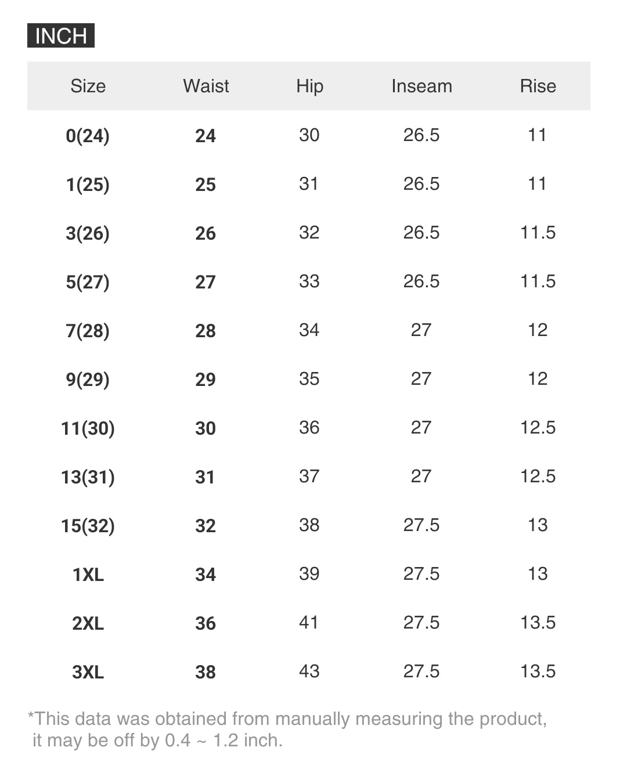Select the Rise column header
Image resolution: width=627 pixels, height=769 pixels.
coord(538,86)
